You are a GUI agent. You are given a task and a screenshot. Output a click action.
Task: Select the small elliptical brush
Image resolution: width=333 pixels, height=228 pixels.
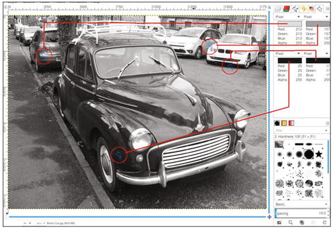point(308,145)
